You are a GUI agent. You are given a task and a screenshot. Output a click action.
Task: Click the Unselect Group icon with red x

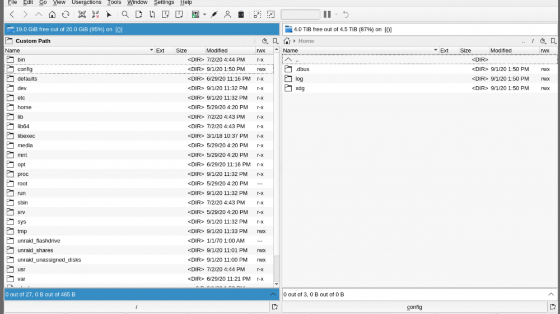point(95,15)
